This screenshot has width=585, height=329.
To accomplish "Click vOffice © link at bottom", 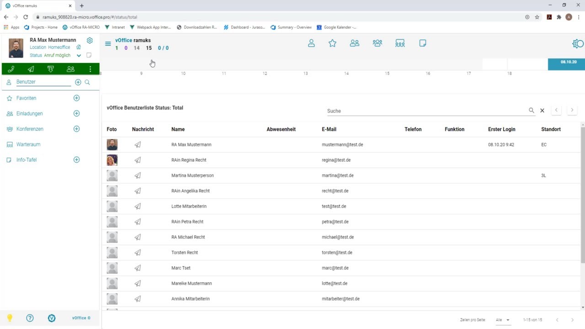I will (81, 318).
